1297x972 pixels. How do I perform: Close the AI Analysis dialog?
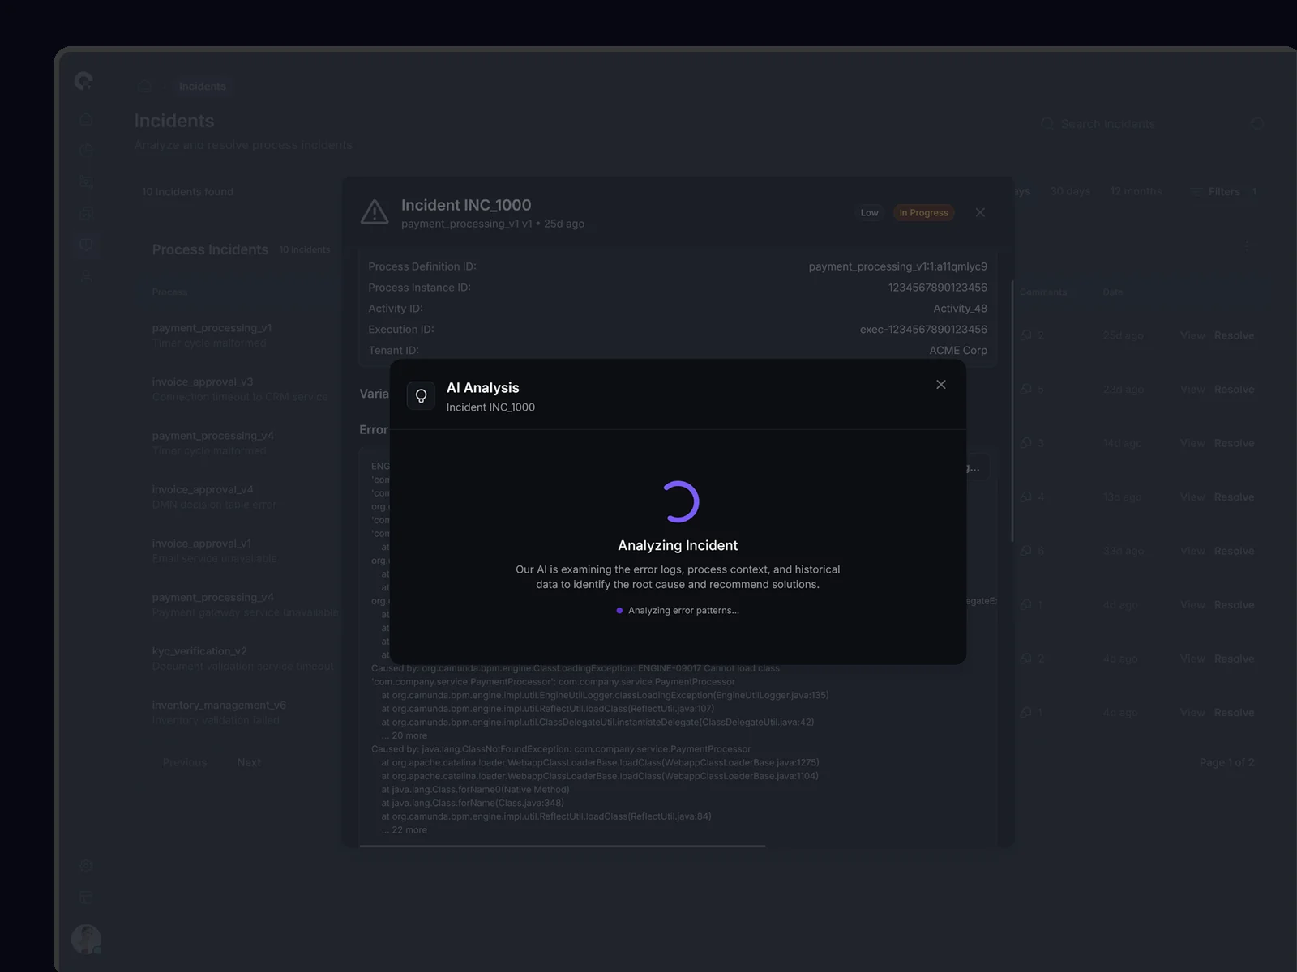[x=940, y=385]
